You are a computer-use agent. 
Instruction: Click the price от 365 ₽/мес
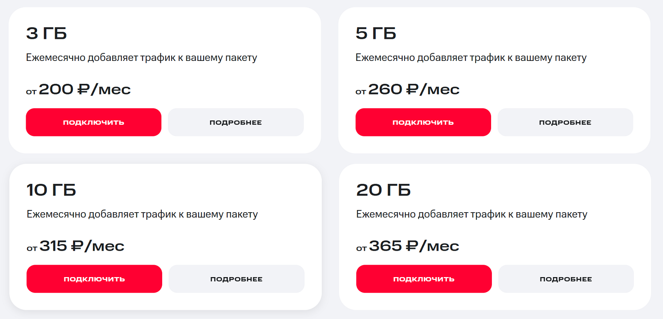(x=408, y=245)
